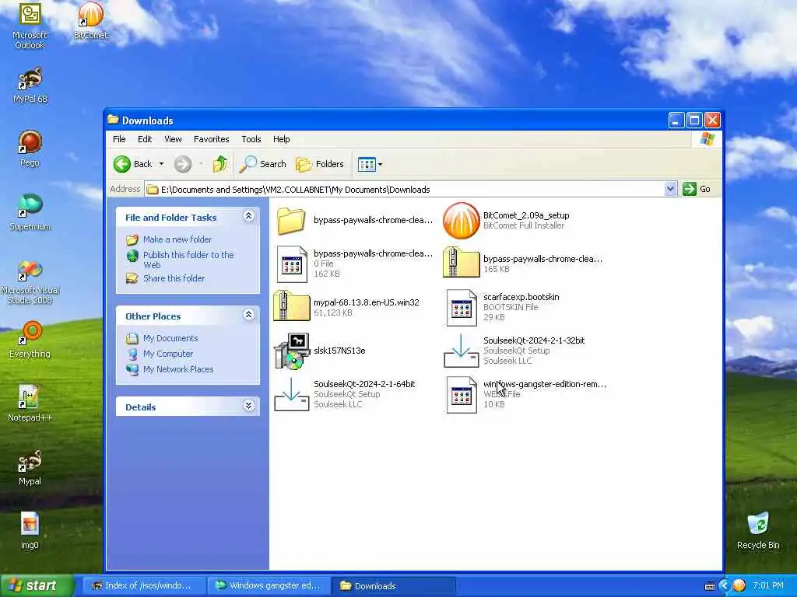
Task: Select SoulseekQt-2024-2-1-32bit setup file
Action: pos(514,351)
